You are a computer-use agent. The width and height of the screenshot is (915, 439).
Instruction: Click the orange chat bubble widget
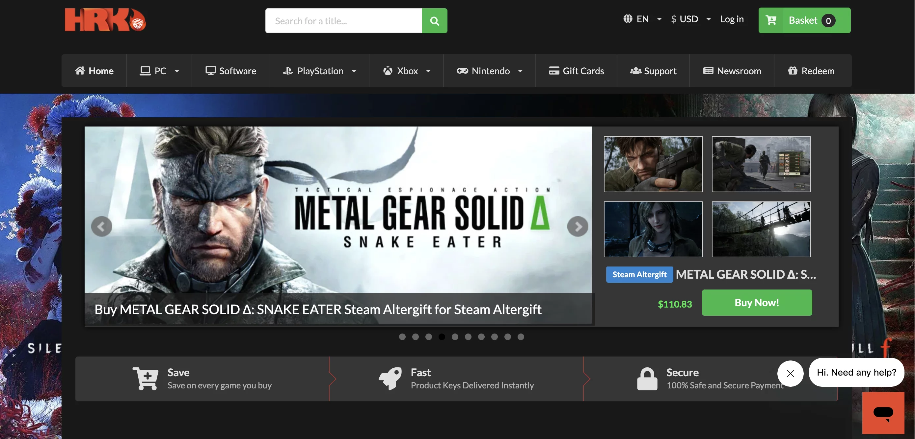tap(883, 413)
